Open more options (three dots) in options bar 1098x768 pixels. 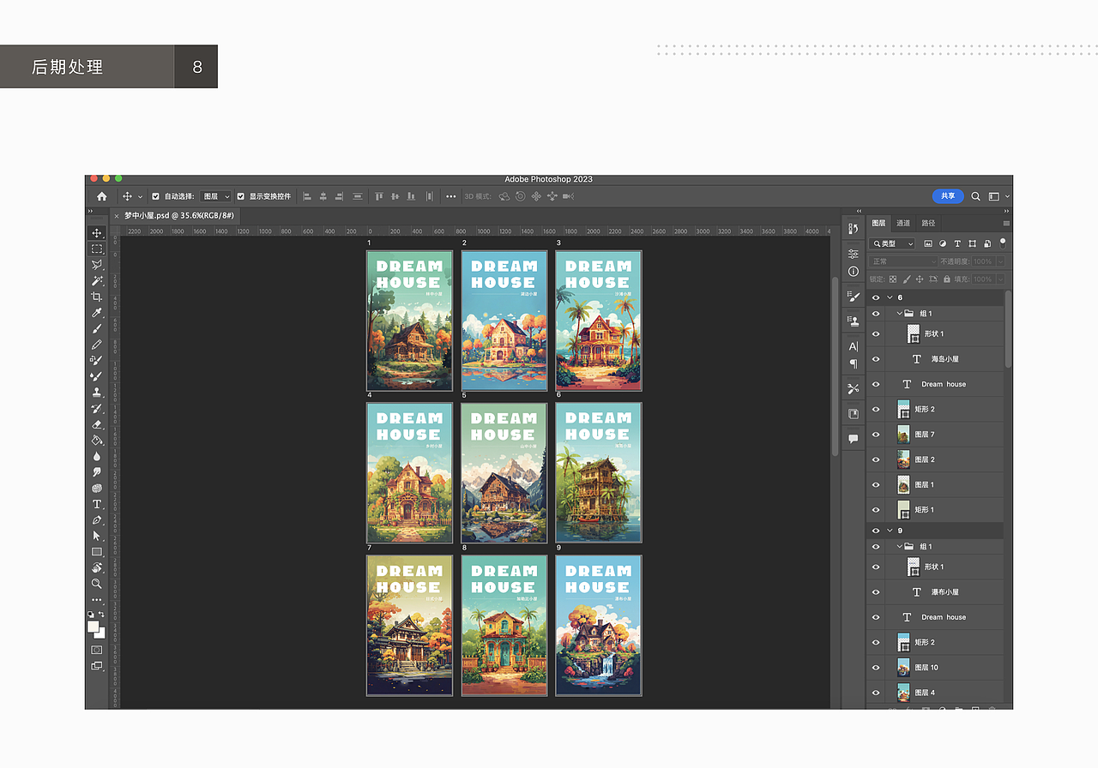pyautogui.click(x=451, y=196)
